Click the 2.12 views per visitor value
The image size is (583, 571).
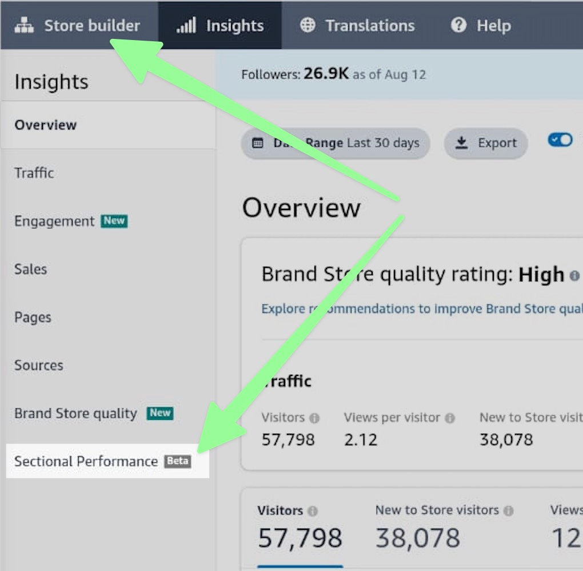coord(361,439)
